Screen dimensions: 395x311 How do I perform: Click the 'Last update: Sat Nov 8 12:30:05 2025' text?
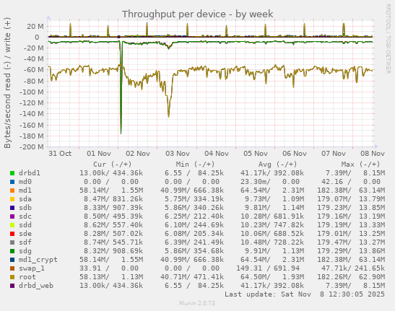[305, 294]
